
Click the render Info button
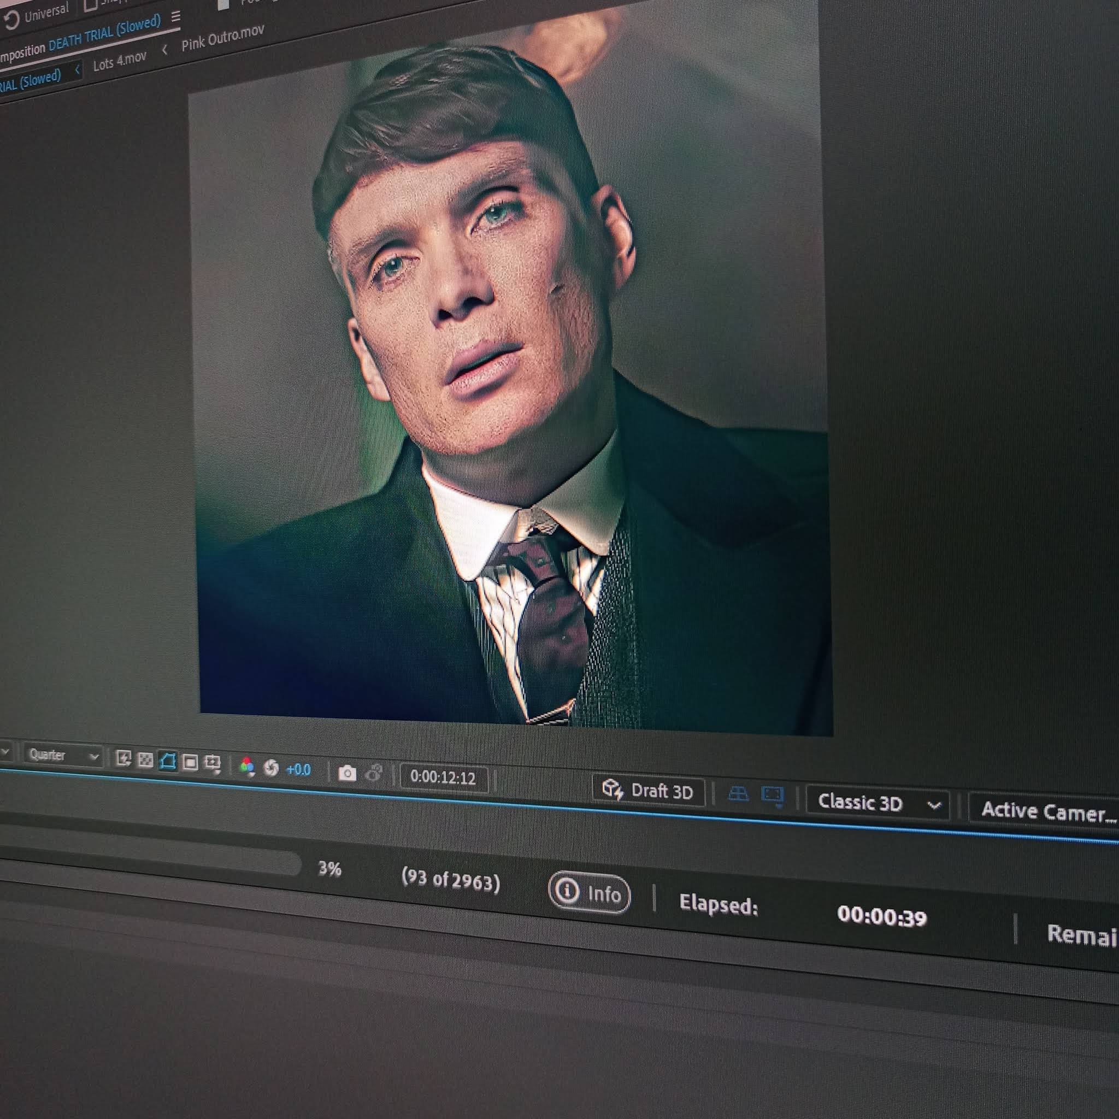pos(589,894)
